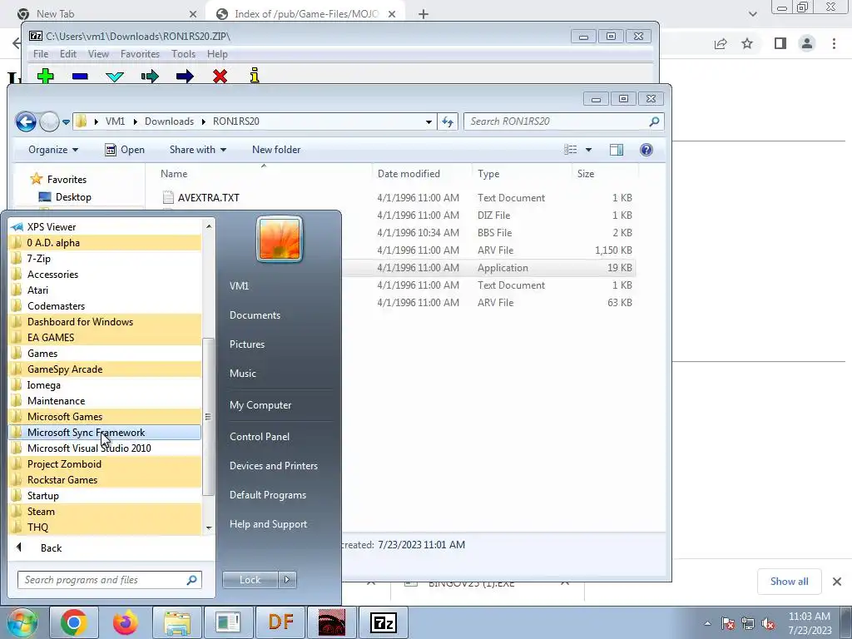The height and width of the screenshot is (639, 852).
Task: Click the 7-Zip taskbar icon
Action: [384, 622]
